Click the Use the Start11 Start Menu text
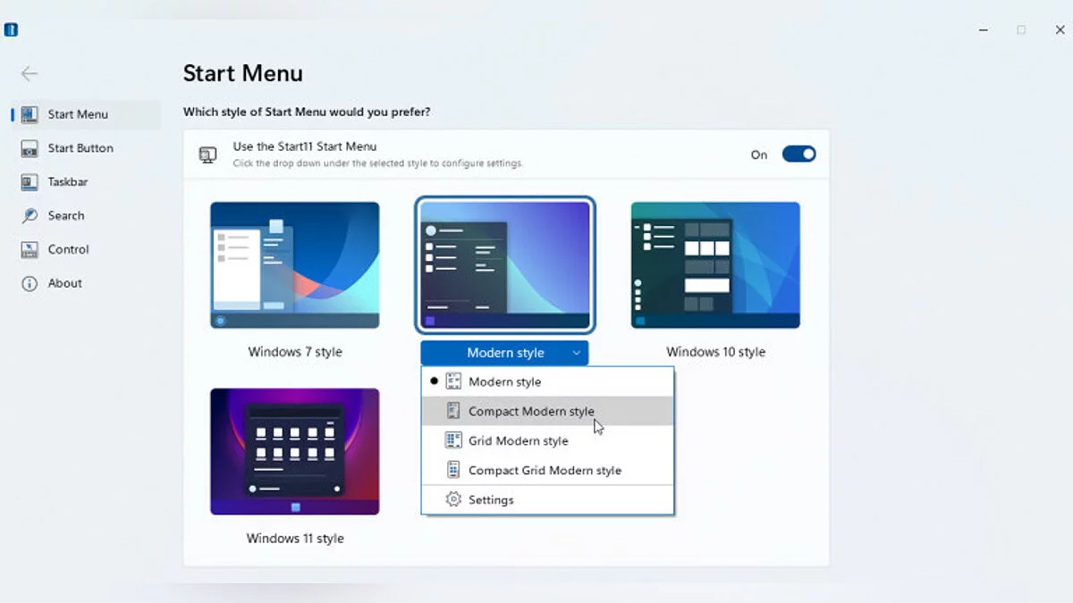Screen dimensions: 1073x603 pyautogui.click(x=305, y=147)
